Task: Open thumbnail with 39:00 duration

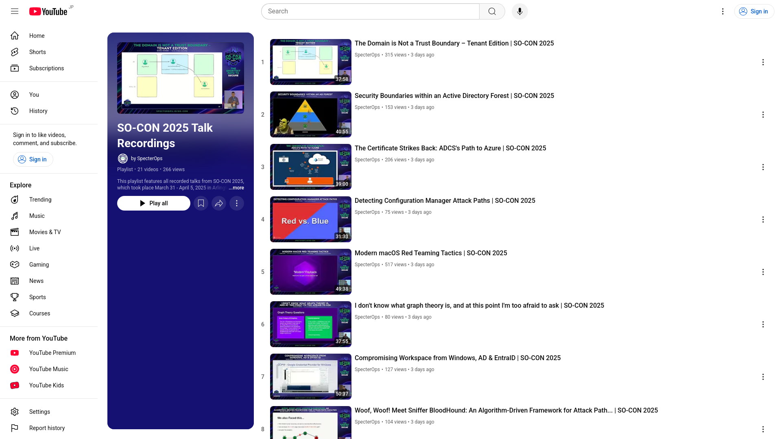Action: coord(311,167)
